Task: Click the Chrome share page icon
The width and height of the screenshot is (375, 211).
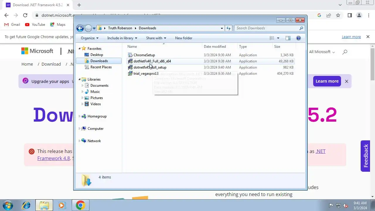Action: pos(329,15)
